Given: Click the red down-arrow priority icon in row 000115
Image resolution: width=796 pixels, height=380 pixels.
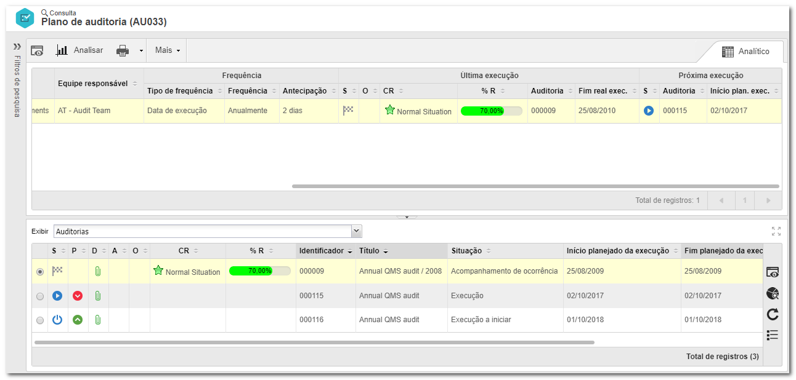Looking at the screenshot, I should (78, 296).
